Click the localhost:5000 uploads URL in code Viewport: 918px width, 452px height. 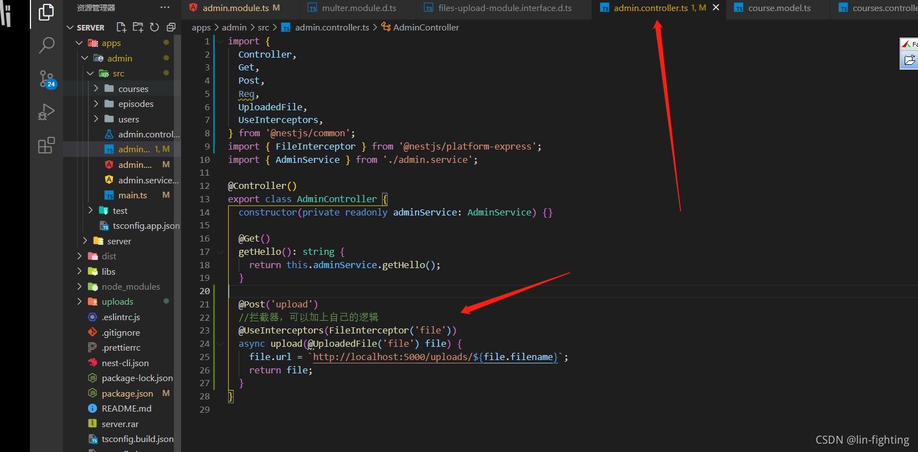(435, 357)
